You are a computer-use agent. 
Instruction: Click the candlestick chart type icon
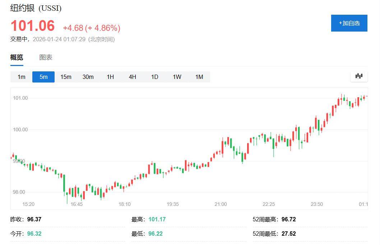click(359, 76)
